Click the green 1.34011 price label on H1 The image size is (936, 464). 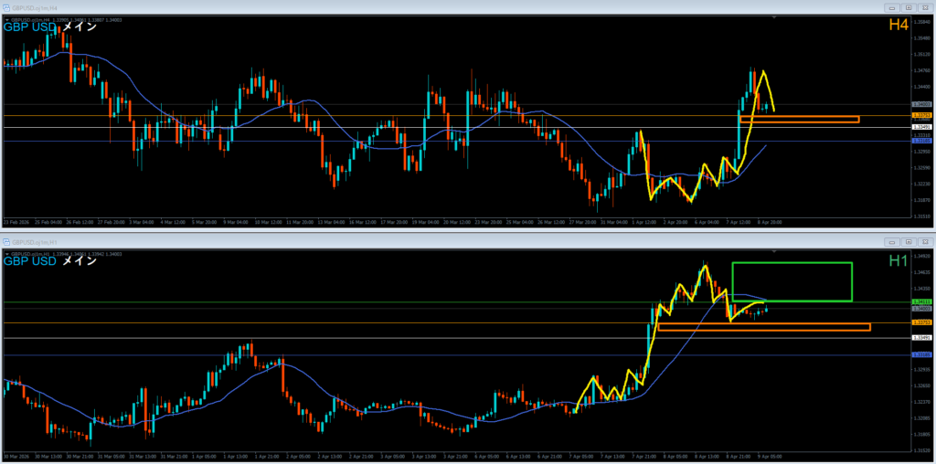921,301
